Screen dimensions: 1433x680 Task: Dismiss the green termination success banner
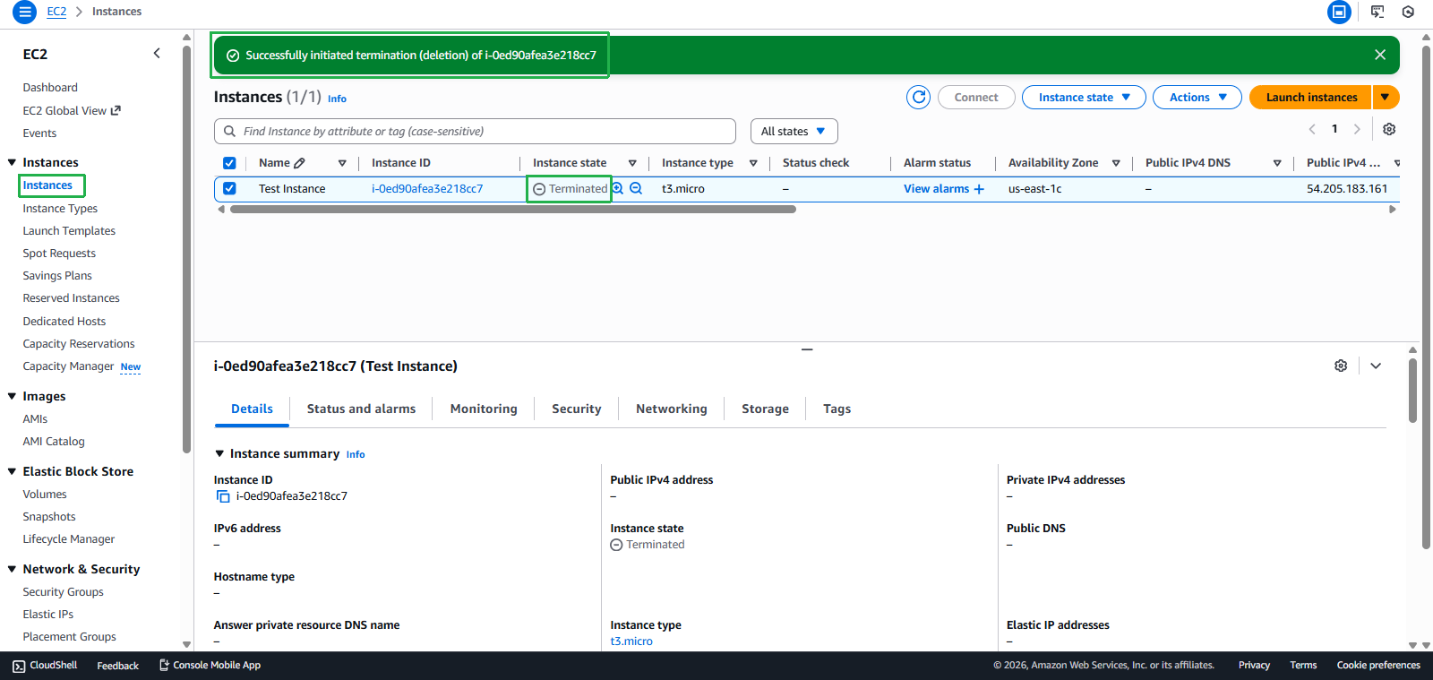[x=1380, y=55]
